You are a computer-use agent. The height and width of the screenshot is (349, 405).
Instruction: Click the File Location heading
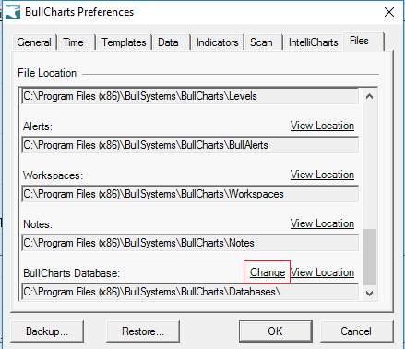(x=47, y=73)
